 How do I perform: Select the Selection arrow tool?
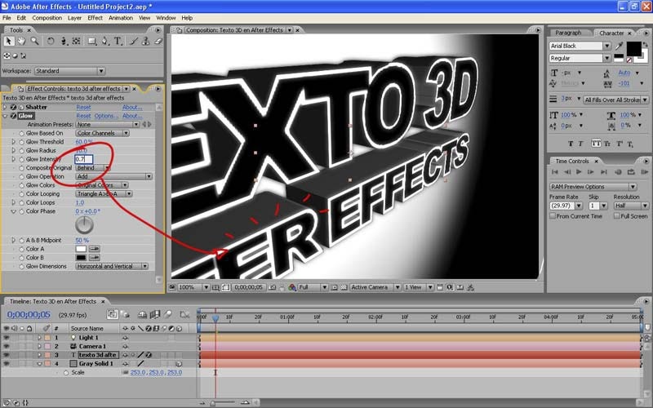(8, 41)
